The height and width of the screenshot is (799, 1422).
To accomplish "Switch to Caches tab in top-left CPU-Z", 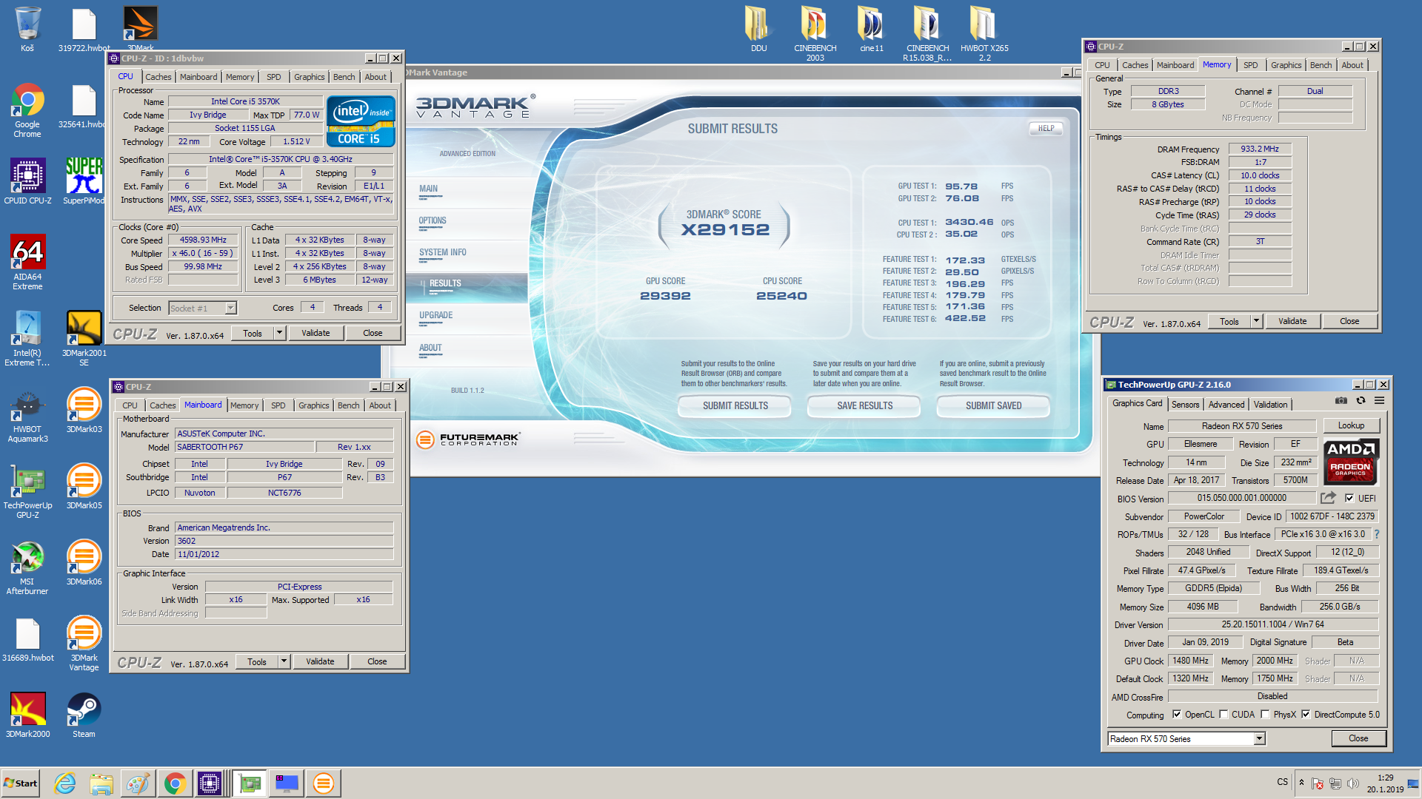I will click(158, 77).
